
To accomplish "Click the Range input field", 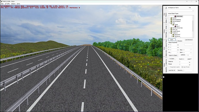I will click(184, 64).
